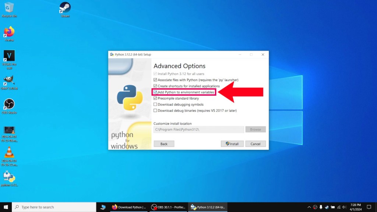377x212 pixels.
Task: Click the Steam icon in the system tray
Action: click(326, 207)
